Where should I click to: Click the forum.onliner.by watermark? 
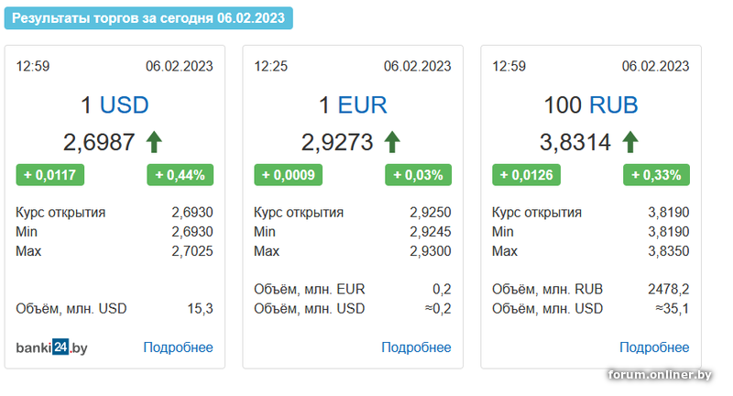660,375
